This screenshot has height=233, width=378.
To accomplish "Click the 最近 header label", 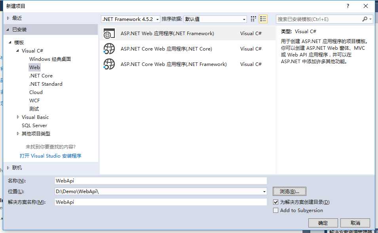I will coord(17,18).
